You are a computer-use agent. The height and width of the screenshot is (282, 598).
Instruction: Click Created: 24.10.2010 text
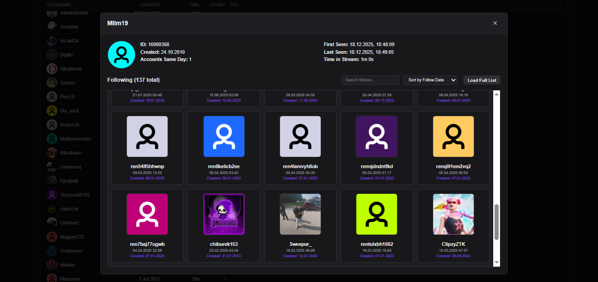[x=163, y=52]
